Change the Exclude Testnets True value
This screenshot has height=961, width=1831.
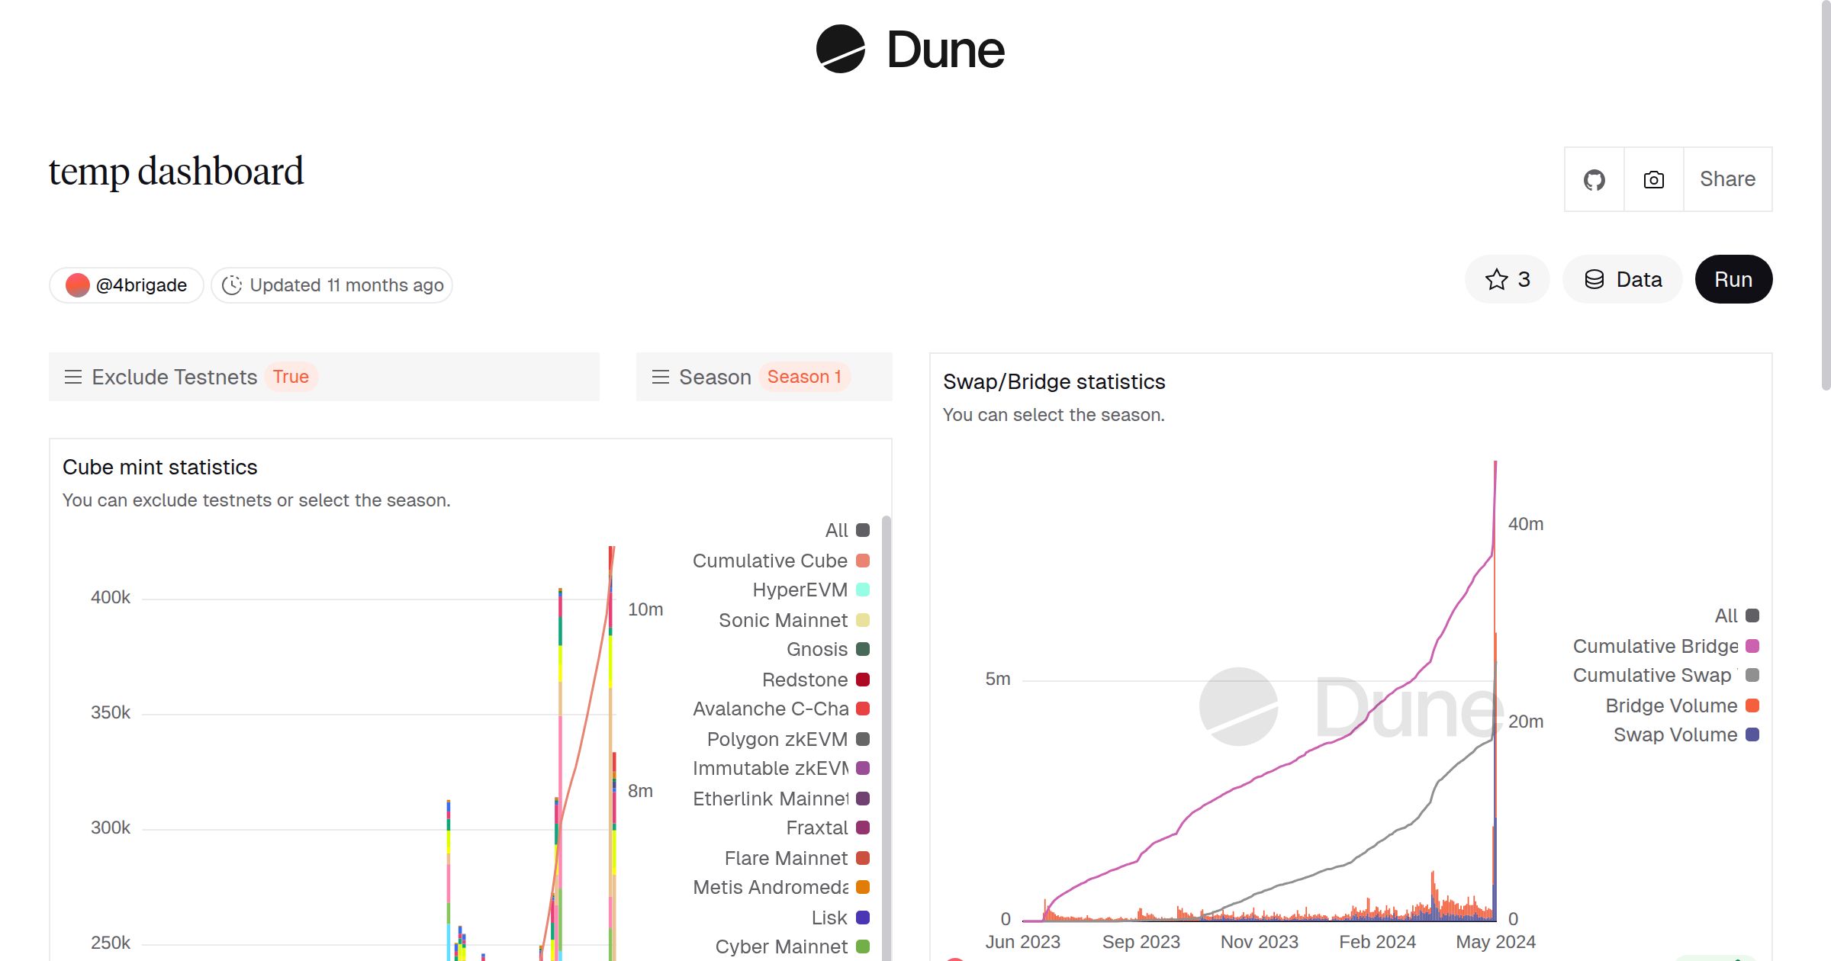[x=291, y=376]
